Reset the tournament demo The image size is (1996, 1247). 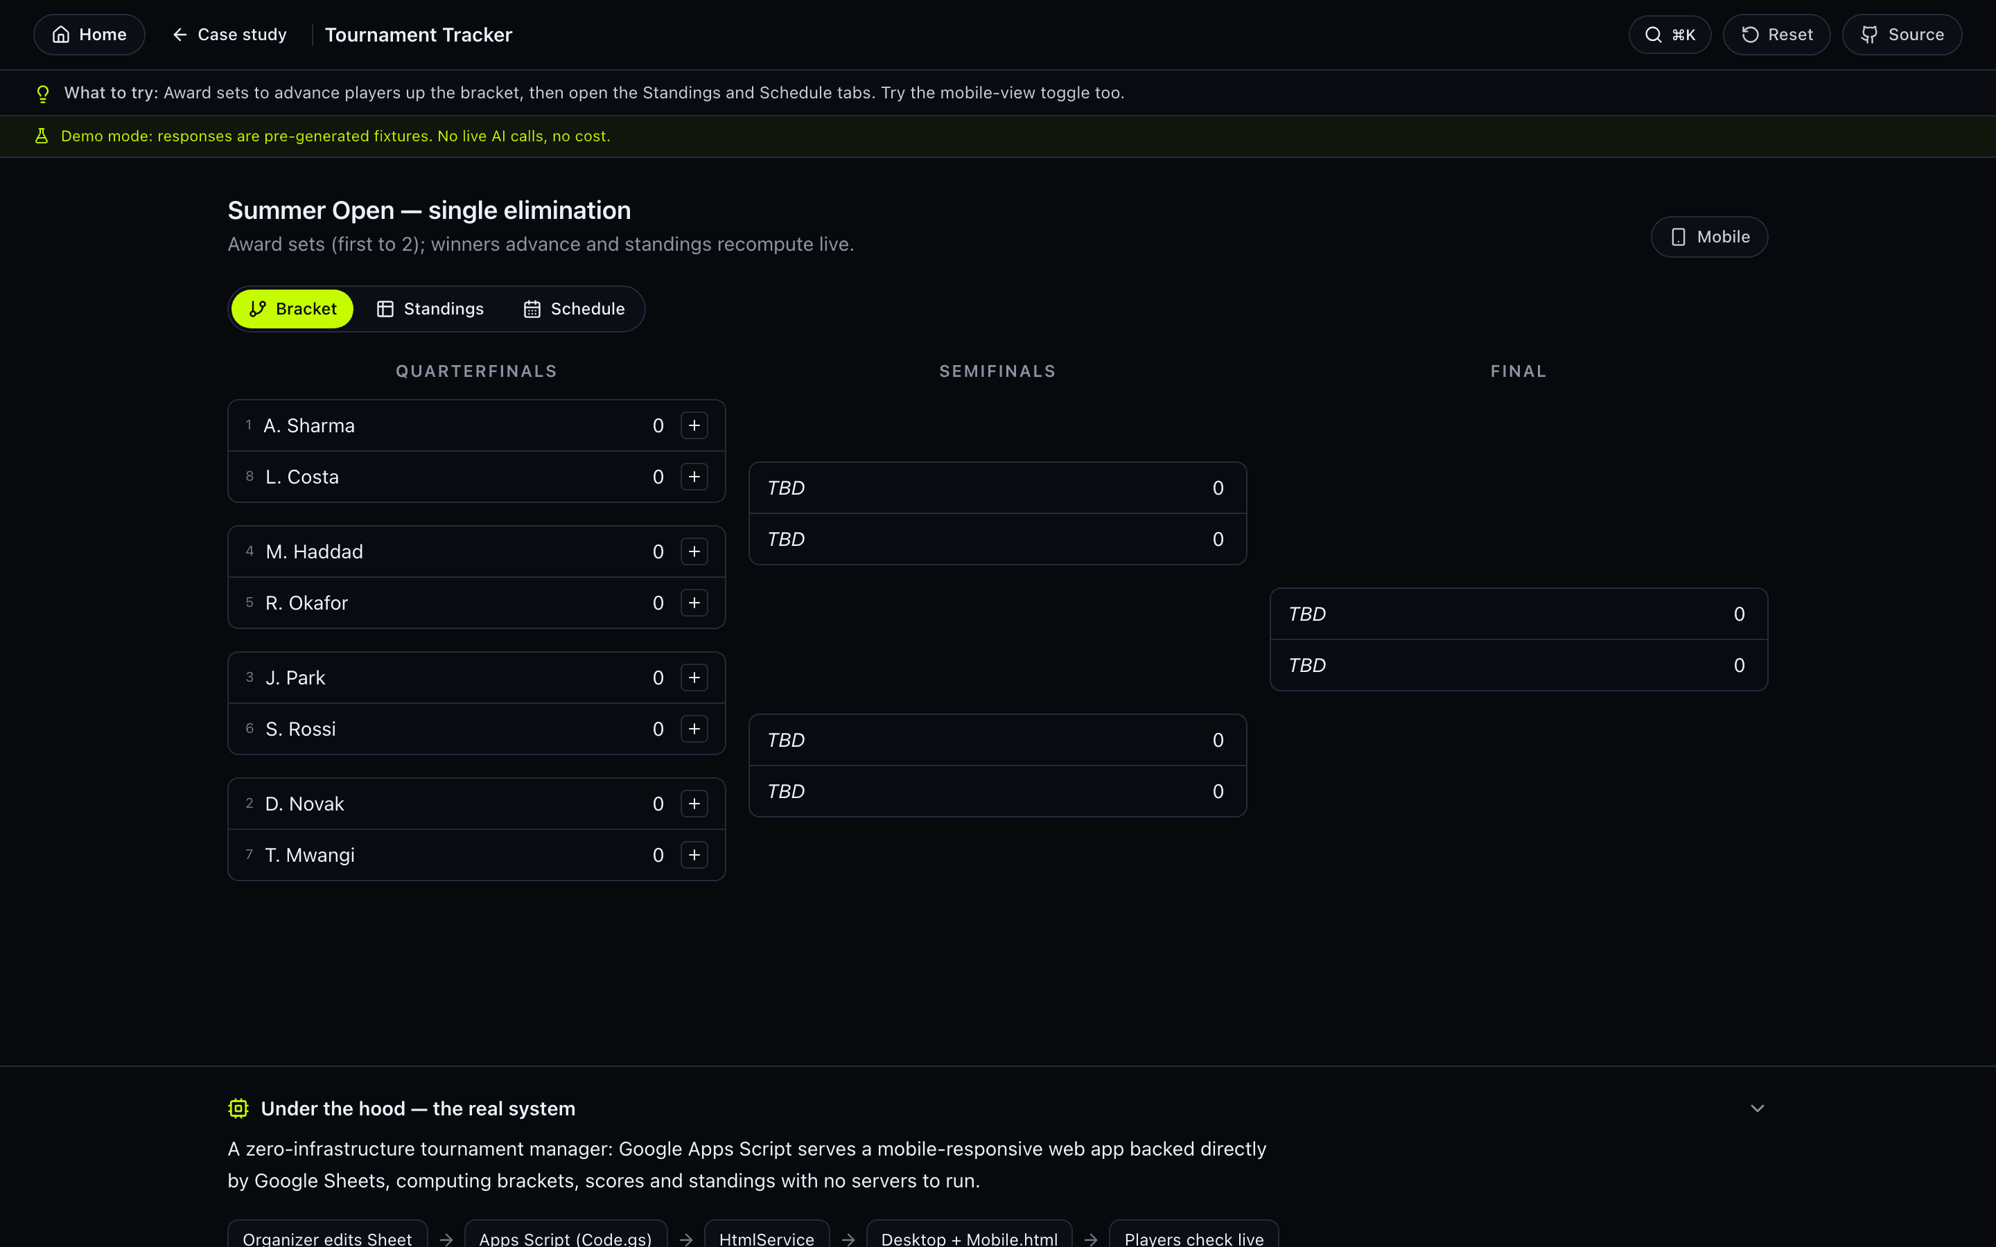coord(1776,35)
